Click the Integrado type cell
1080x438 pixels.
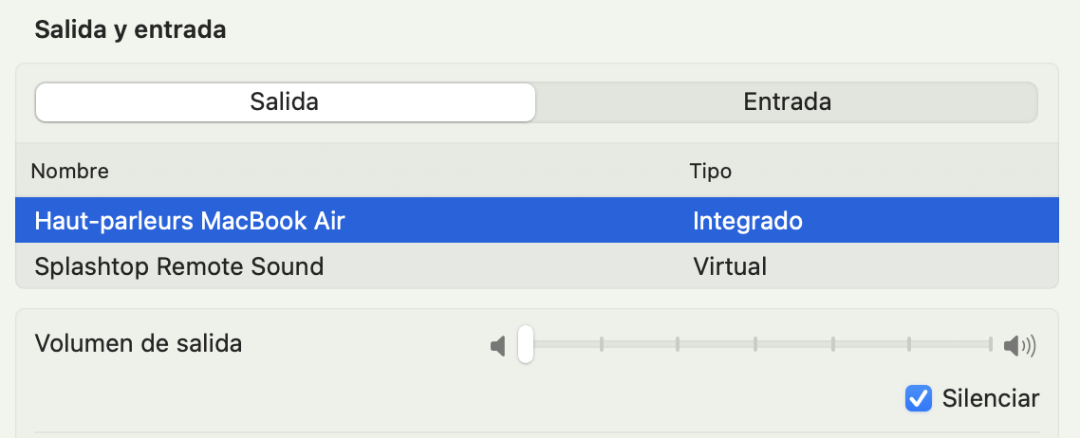pos(747,221)
